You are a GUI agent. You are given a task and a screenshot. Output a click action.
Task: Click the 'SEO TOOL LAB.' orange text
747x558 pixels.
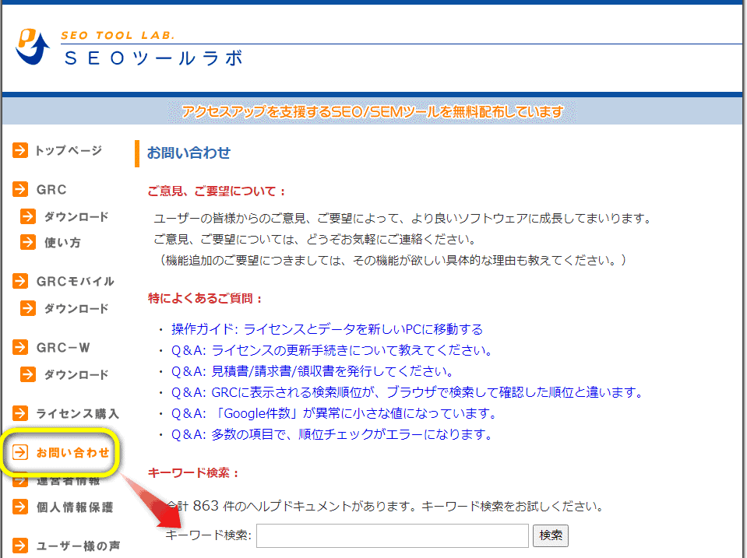click(x=118, y=35)
